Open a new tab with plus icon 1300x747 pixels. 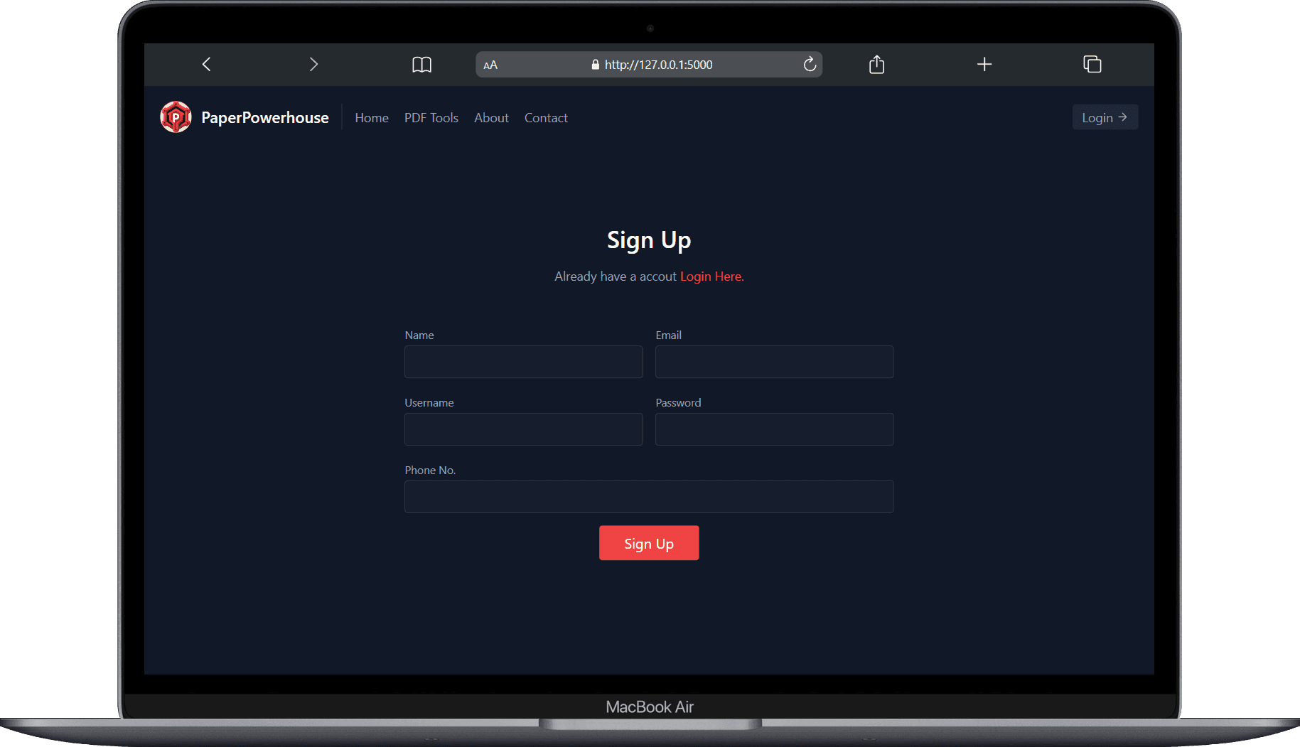[984, 65]
